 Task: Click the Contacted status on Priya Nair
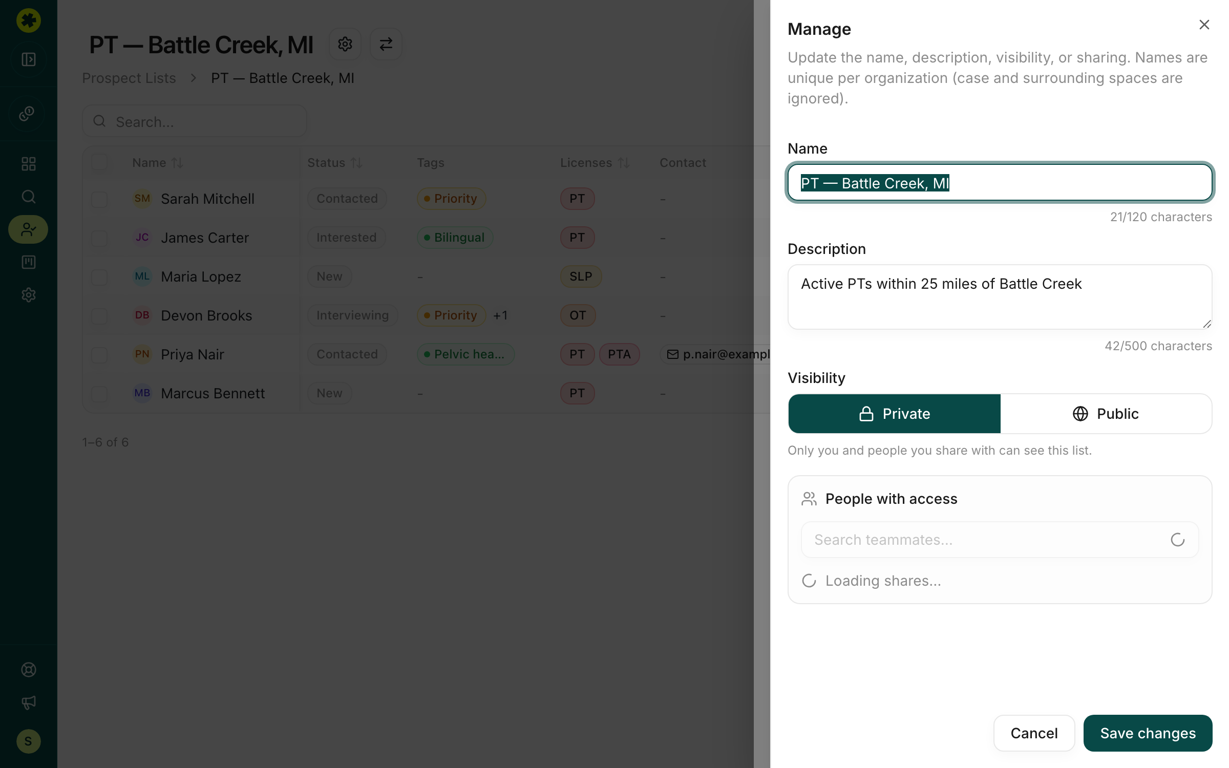pos(347,354)
